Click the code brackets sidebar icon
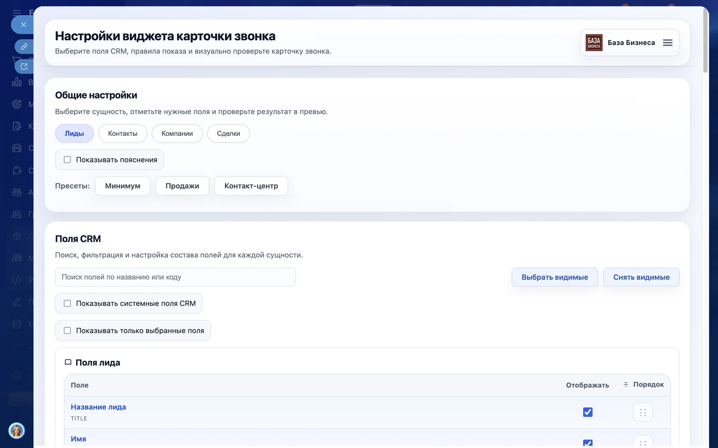The height and width of the screenshot is (448, 718). point(17,280)
